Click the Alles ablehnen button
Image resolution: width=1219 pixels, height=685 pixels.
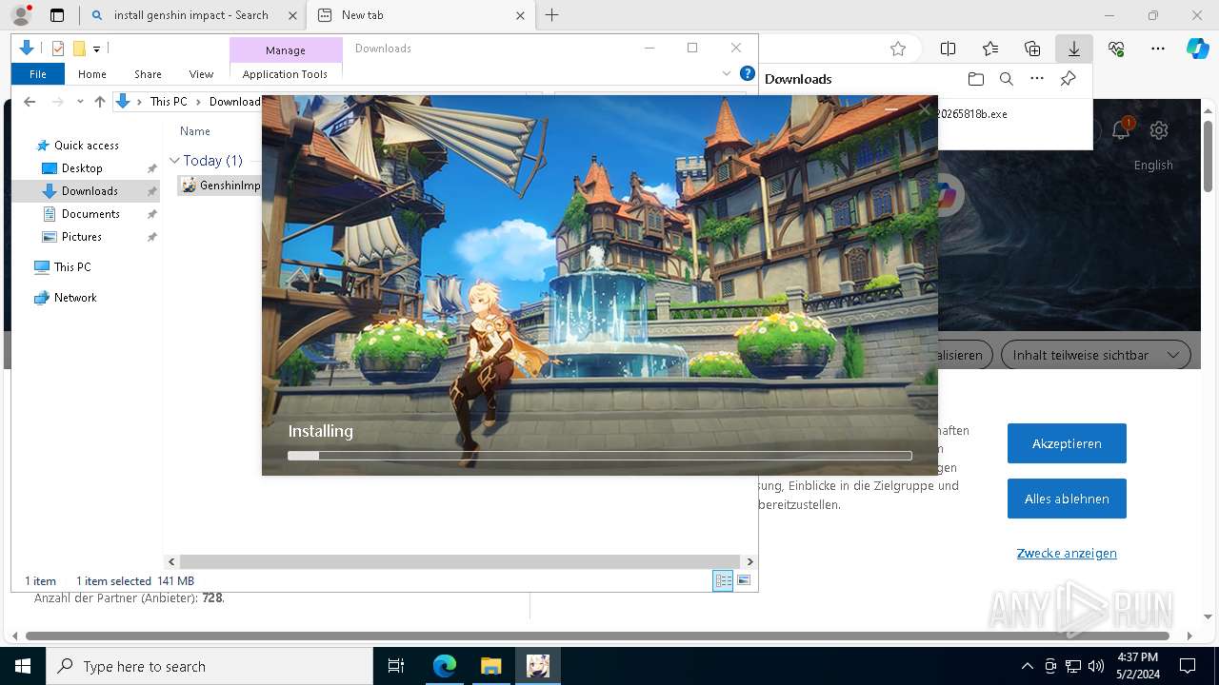coord(1067,499)
